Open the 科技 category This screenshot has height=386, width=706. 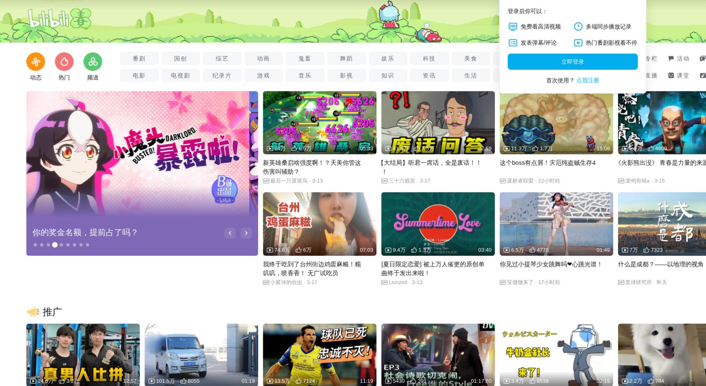click(429, 58)
